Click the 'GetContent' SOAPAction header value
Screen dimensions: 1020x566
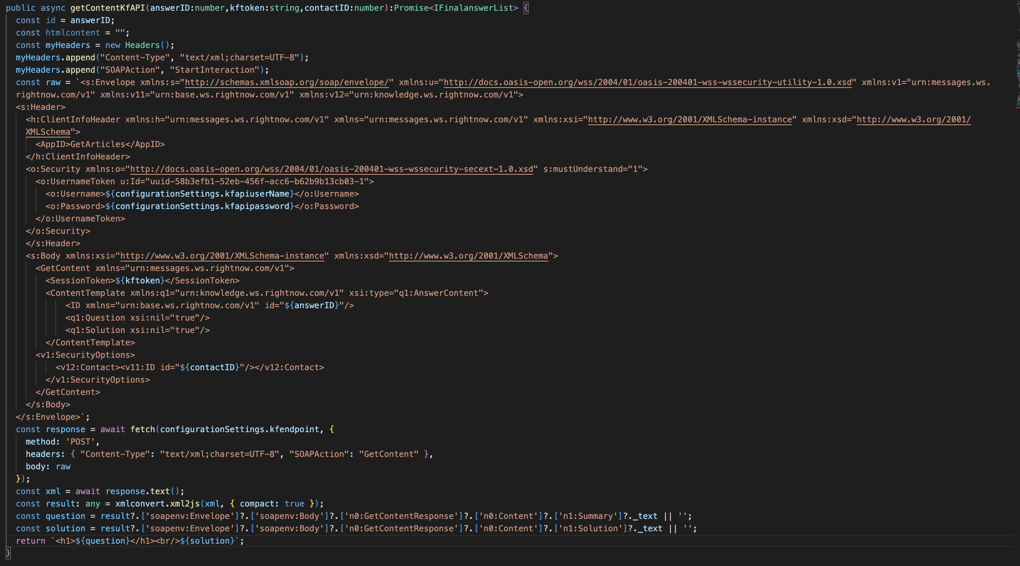[388, 454]
